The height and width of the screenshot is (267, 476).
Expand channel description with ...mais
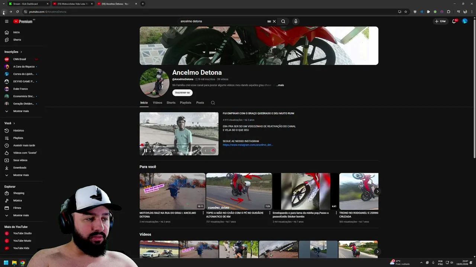[x=280, y=85]
